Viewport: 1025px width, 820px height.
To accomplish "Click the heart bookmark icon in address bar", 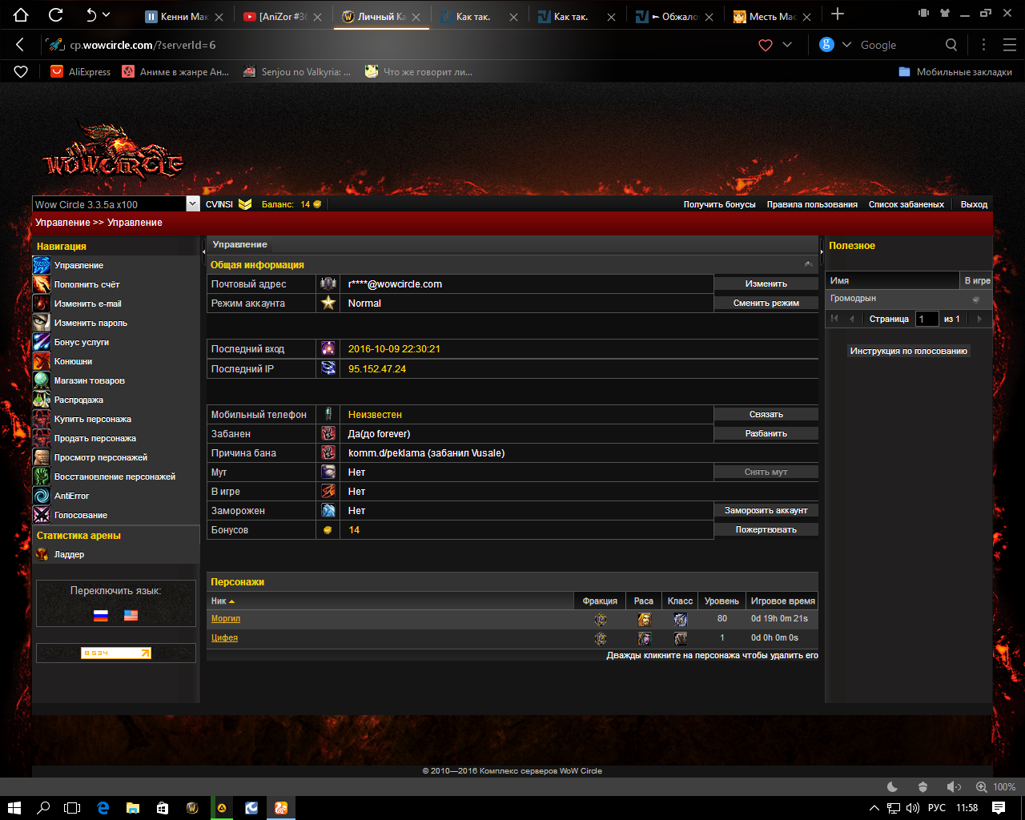I will (766, 45).
